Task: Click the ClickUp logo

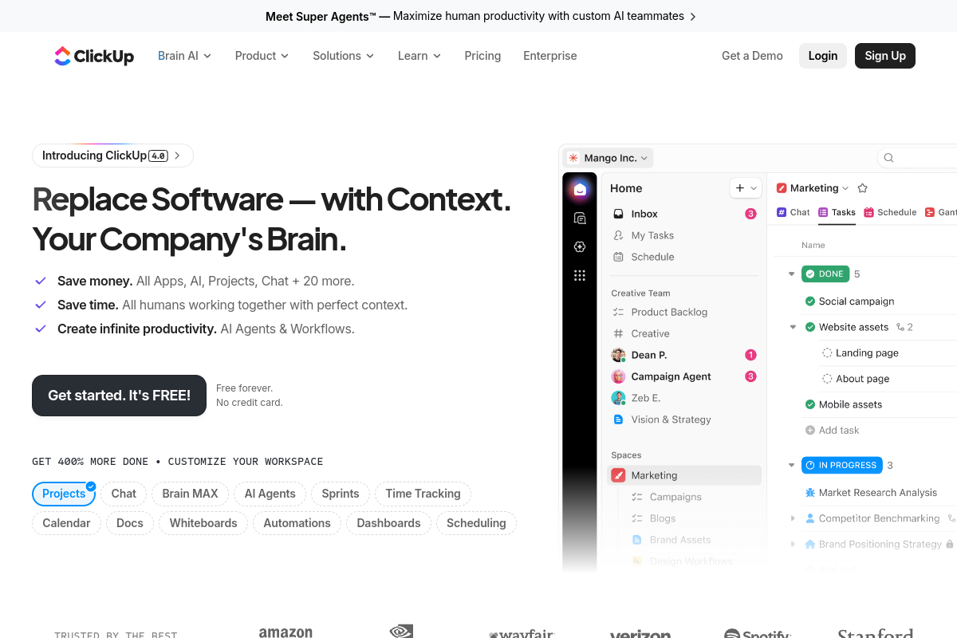Action: (94, 56)
